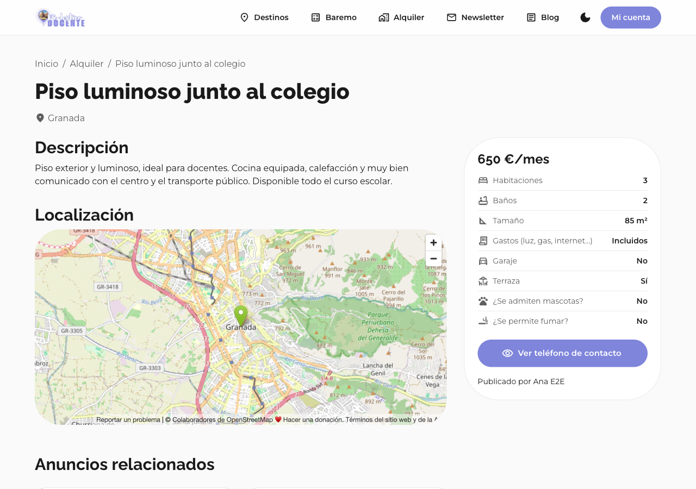696x489 pixels.
Task: Click the Tamaño ruler icon
Action: pyautogui.click(x=483, y=221)
